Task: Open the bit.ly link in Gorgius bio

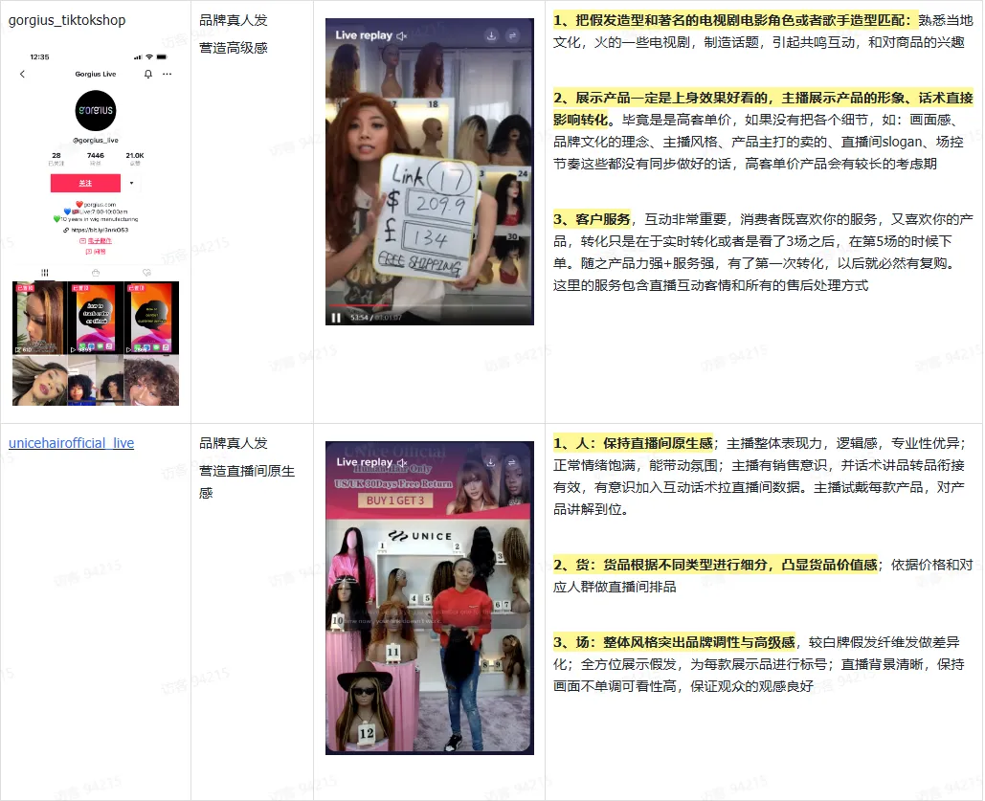Action: point(96,230)
